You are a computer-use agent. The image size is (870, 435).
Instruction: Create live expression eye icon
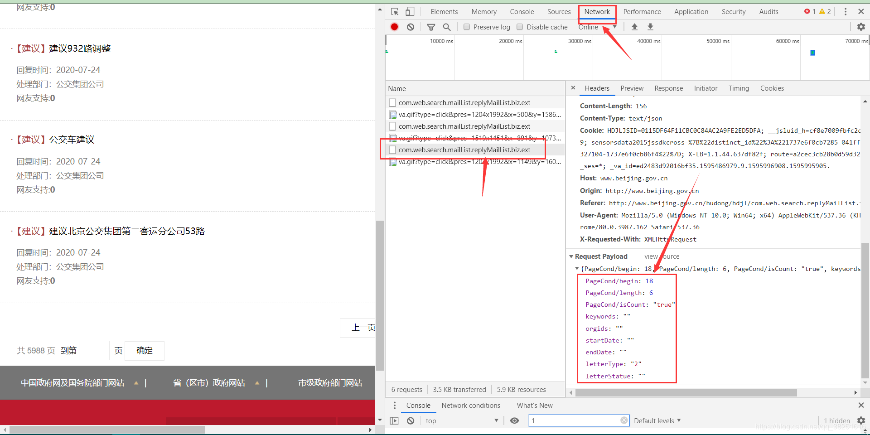514,420
